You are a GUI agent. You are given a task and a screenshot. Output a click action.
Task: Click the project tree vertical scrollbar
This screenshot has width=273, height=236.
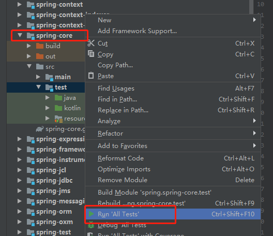click(251, 7)
